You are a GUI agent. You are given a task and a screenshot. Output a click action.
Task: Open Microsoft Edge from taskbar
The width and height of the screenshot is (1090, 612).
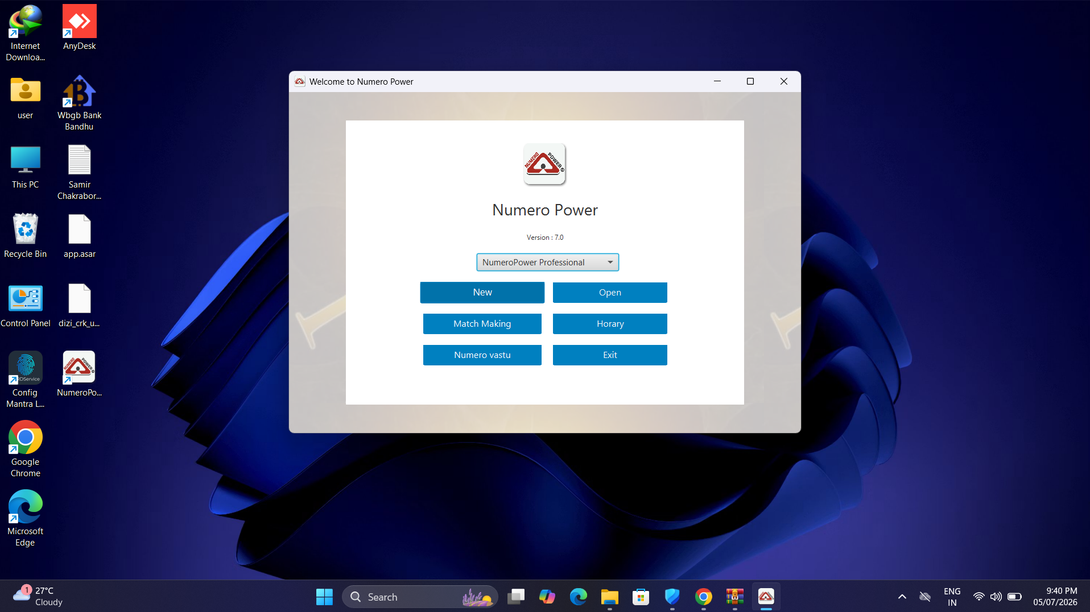(x=579, y=597)
